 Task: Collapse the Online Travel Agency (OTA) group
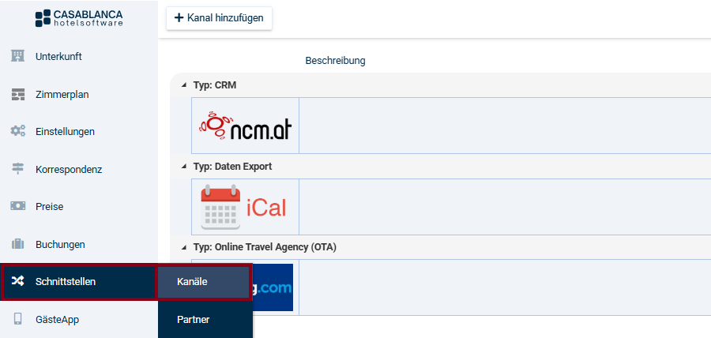[x=184, y=247]
